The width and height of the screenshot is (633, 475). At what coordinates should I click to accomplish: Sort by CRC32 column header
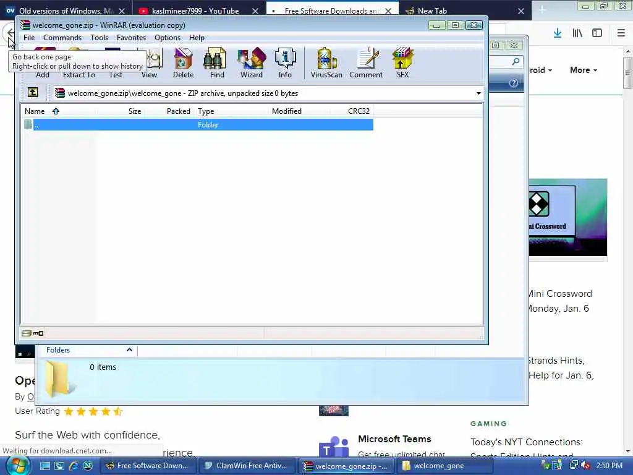click(351, 111)
